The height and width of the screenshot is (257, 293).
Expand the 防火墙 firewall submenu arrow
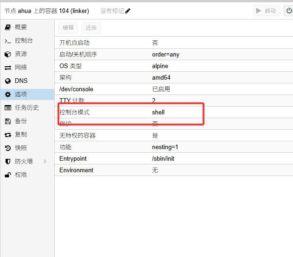pyautogui.click(x=45, y=161)
